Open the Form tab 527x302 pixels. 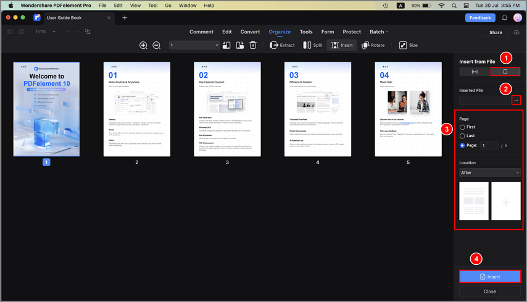tap(328, 31)
